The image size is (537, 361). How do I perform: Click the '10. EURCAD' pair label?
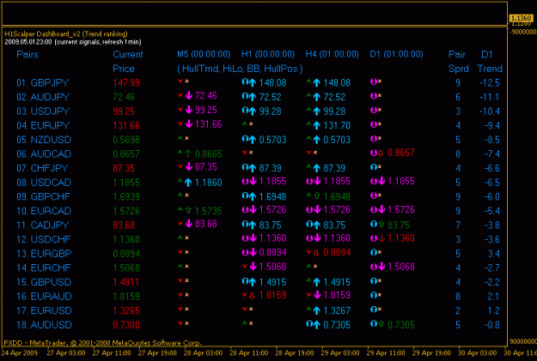(x=44, y=211)
